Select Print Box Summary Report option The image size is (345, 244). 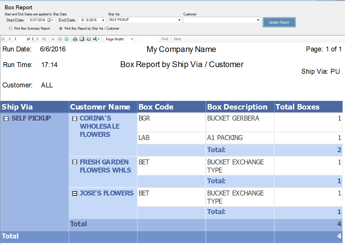tap(29, 28)
